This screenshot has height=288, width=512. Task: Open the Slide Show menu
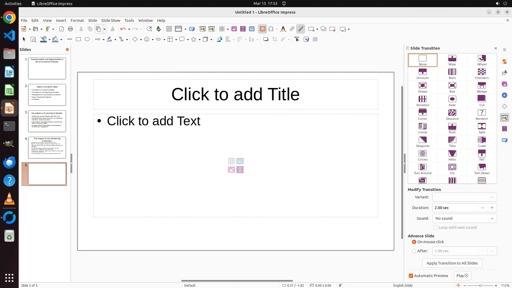pyautogui.click(x=111, y=21)
